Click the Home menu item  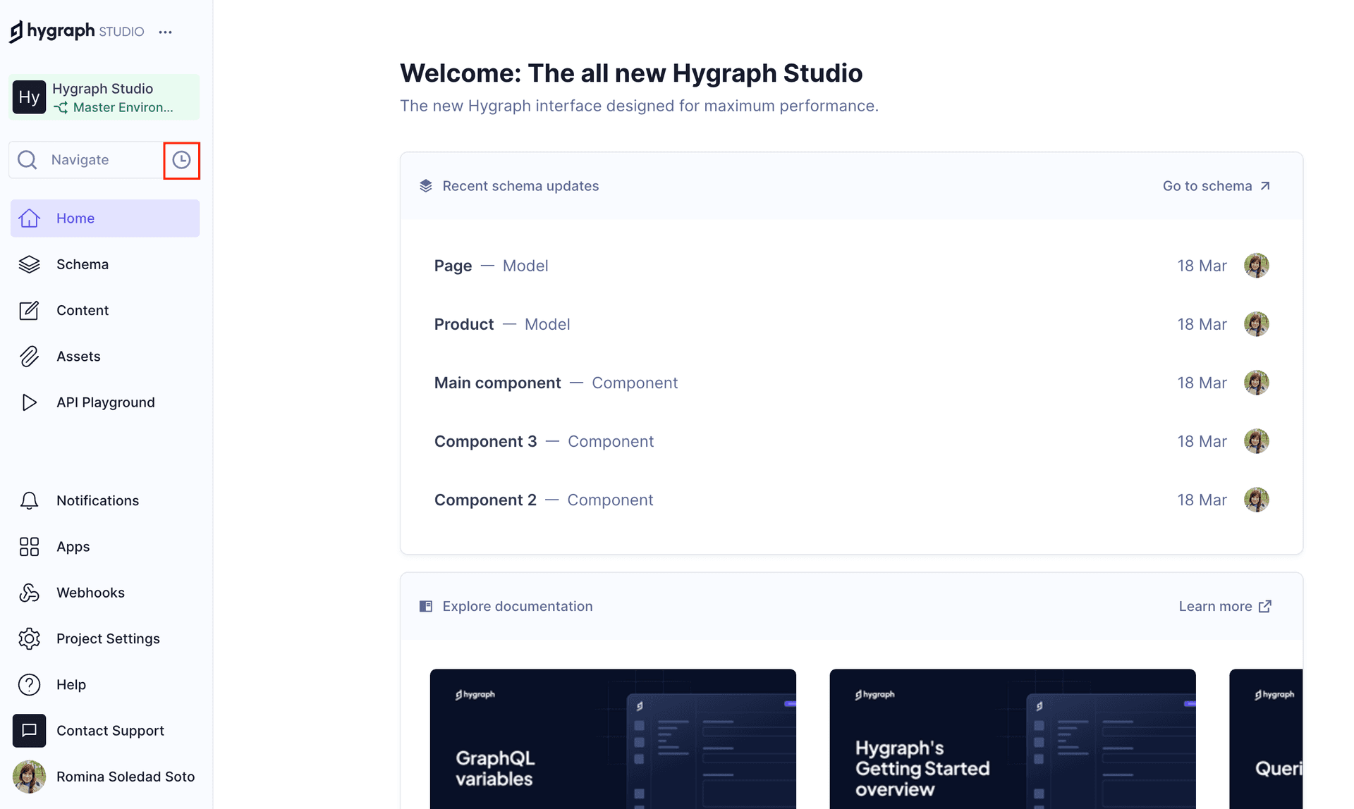(x=104, y=218)
